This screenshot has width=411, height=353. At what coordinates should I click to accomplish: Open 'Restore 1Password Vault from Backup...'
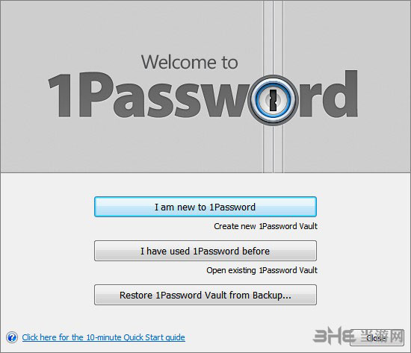pyautogui.click(x=205, y=295)
